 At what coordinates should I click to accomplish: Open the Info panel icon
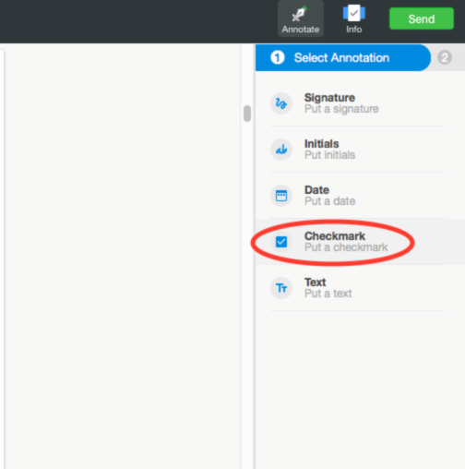354,14
